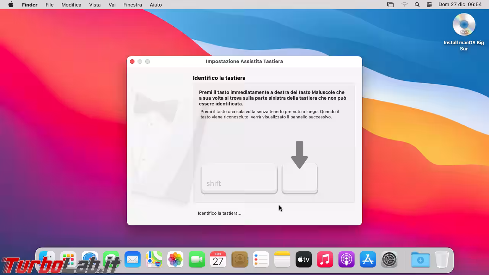Viewport: 489px width, 275px height.
Task: Open the Trash in the Dock
Action: click(442, 260)
